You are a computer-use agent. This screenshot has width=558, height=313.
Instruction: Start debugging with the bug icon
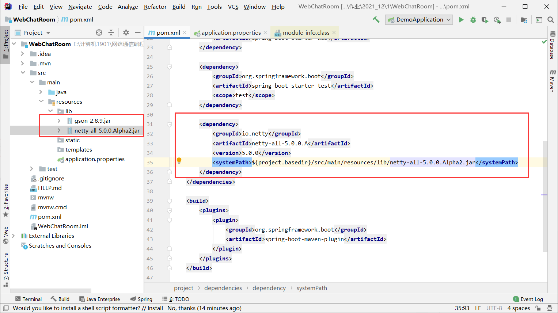point(473,19)
